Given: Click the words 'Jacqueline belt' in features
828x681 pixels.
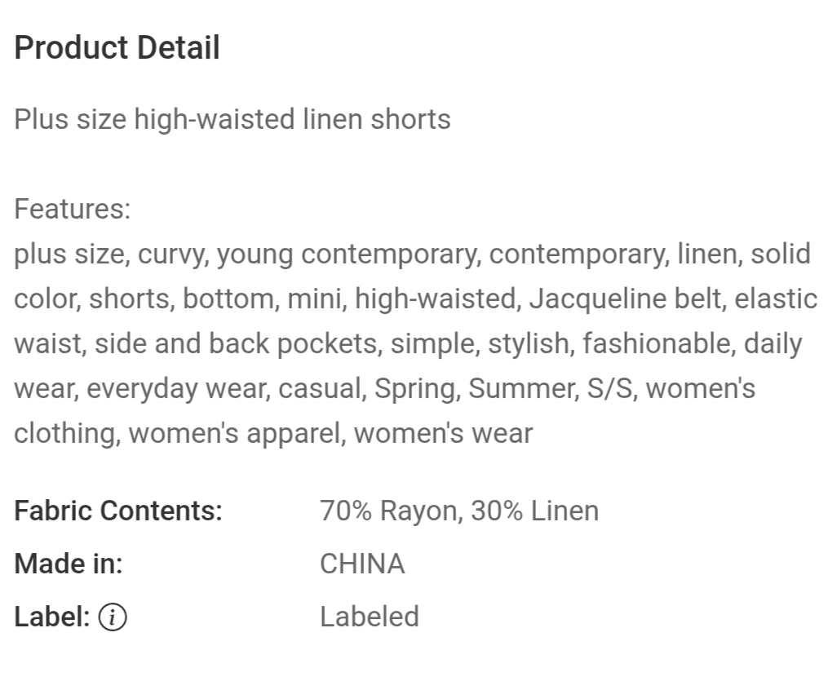Looking at the screenshot, I should (625, 298).
